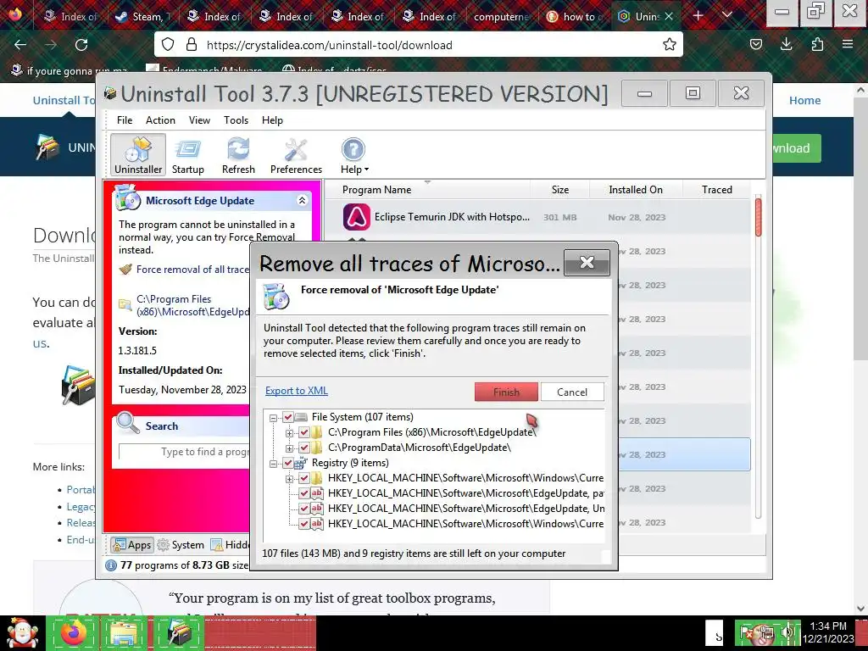Viewport: 868px width, 651px height.
Task: Open the Tools menu
Action: [236, 120]
